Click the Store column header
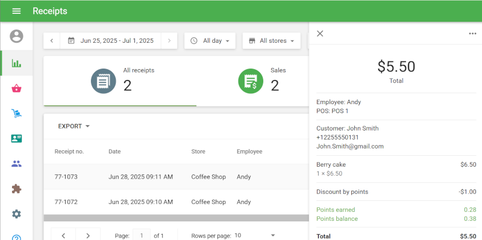 tap(198, 152)
